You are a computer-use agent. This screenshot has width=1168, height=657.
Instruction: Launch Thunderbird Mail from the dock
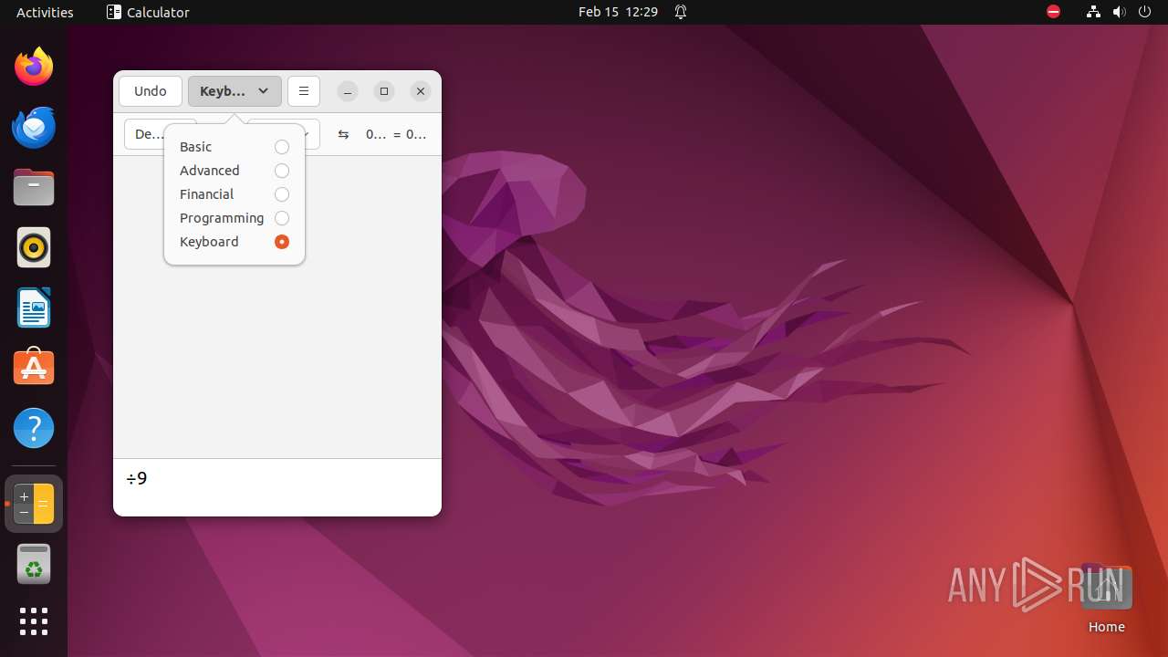(x=34, y=127)
